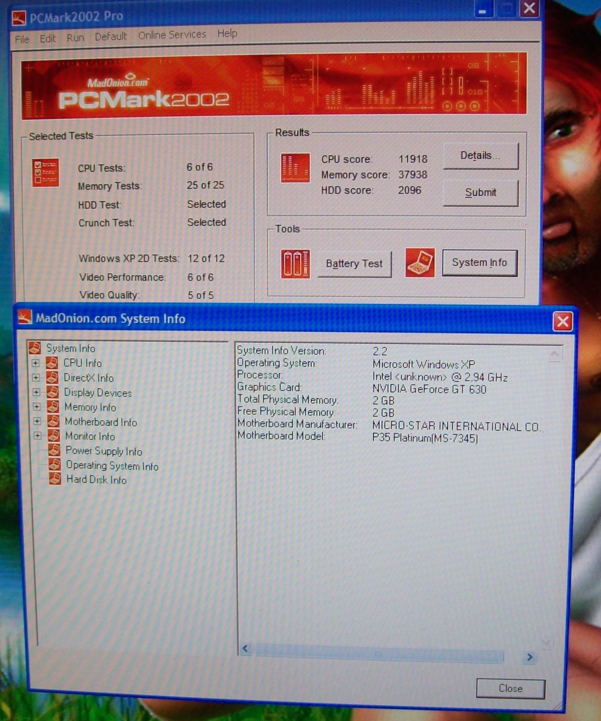Screen dimensions: 601x721
Task: Select Memory Info in the tree
Action: [90, 407]
